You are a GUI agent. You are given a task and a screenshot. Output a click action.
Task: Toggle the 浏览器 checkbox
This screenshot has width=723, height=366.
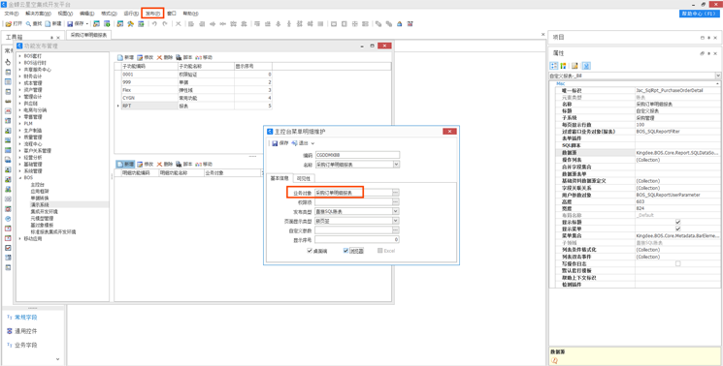[x=345, y=251]
